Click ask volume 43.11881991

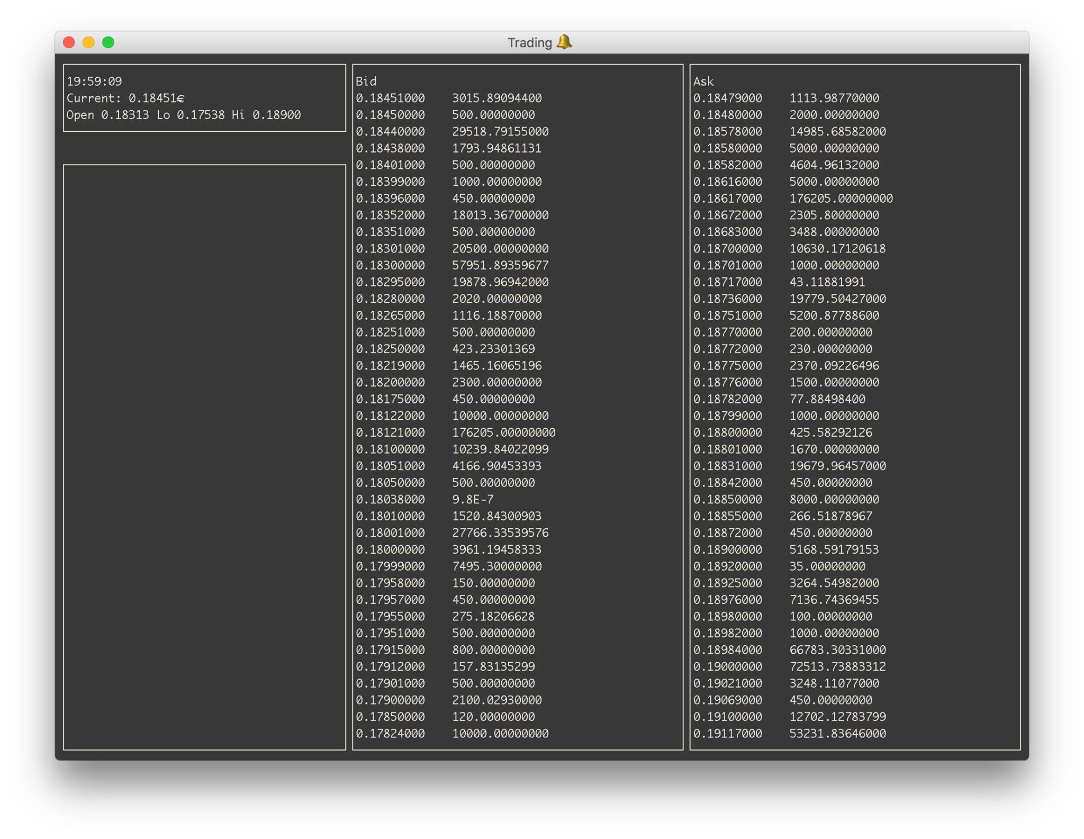click(x=827, y=282)
